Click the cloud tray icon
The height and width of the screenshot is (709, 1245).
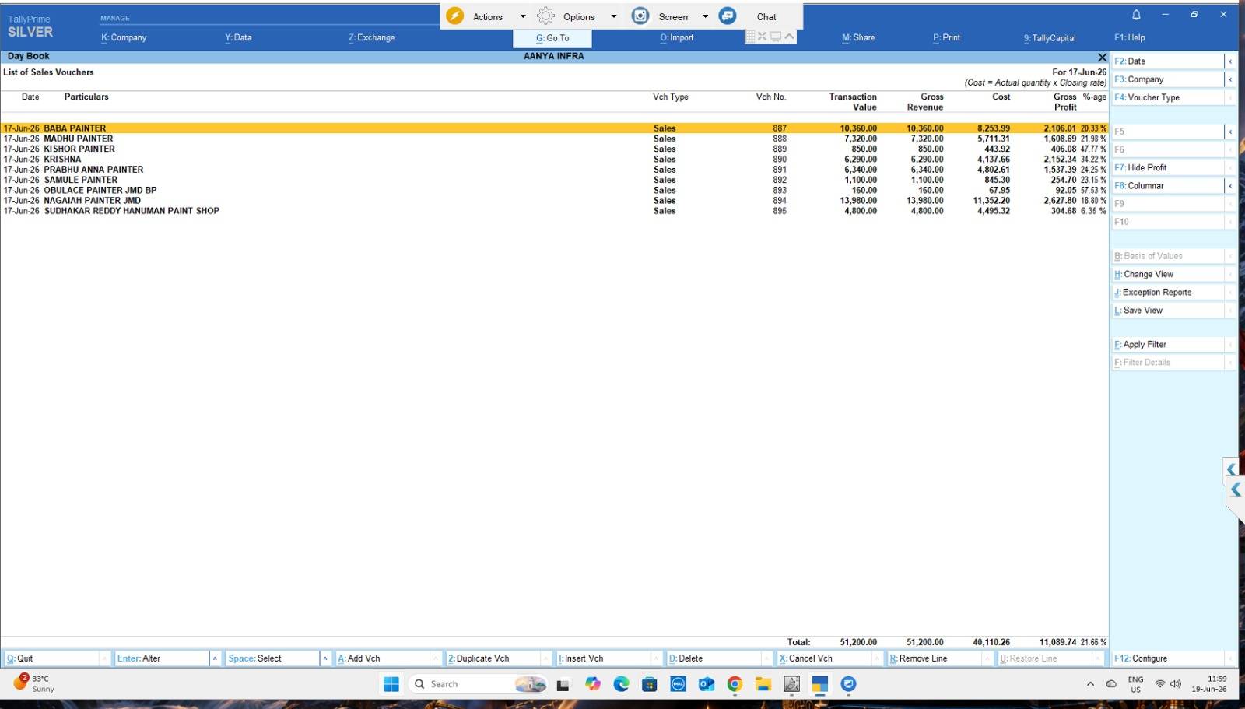[x=1111, y=684]
